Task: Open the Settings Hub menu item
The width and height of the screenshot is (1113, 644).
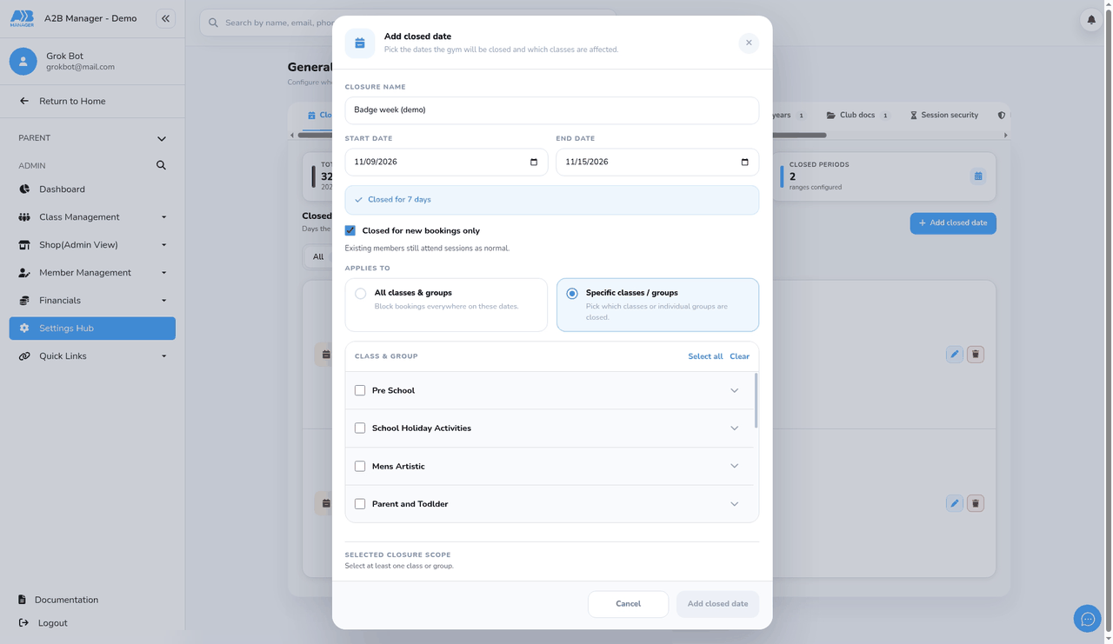Action: coord(92,328)
